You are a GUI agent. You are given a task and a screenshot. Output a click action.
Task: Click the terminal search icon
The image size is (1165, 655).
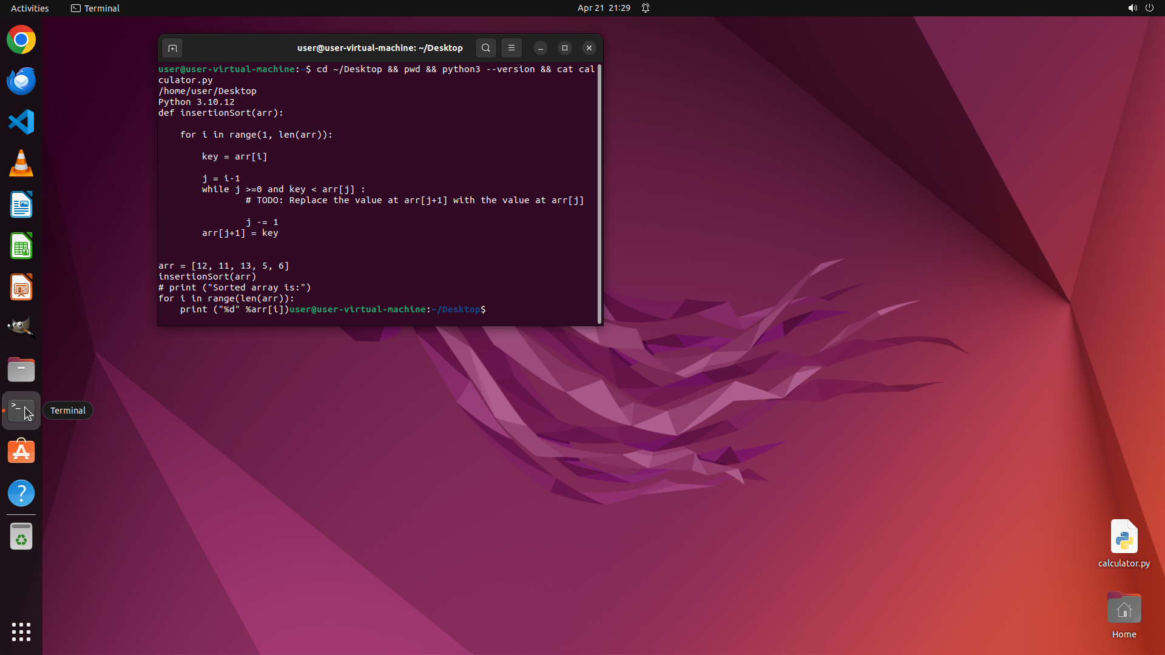tap(485, 48)
